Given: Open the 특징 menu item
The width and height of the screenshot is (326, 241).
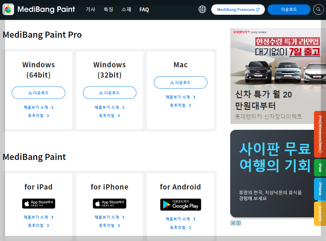Looking at the screenshot, I should coord(108,10).
